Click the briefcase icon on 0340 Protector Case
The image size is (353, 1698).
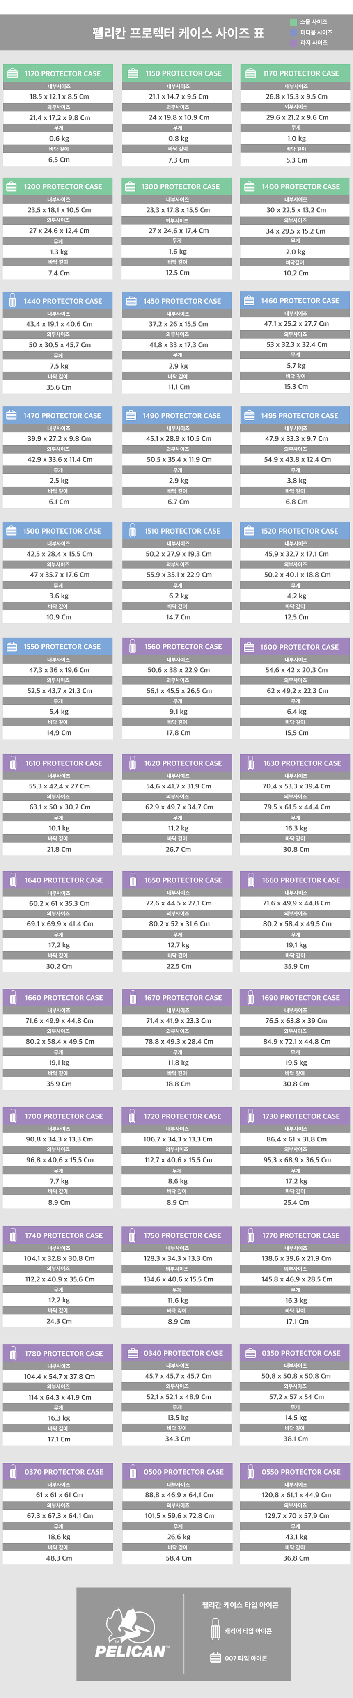point(132,1353)
